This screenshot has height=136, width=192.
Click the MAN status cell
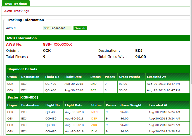coord(97,112)
